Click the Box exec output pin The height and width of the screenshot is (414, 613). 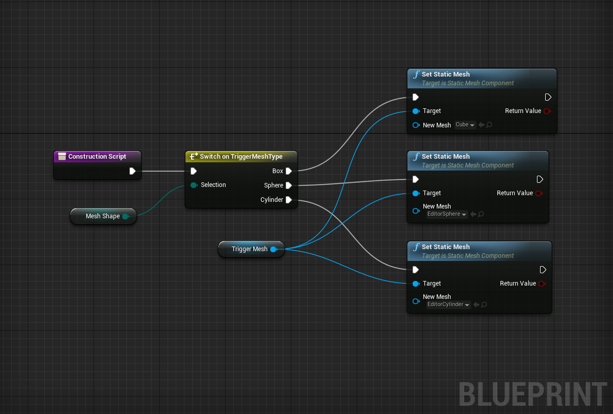[x=289, y=171]
